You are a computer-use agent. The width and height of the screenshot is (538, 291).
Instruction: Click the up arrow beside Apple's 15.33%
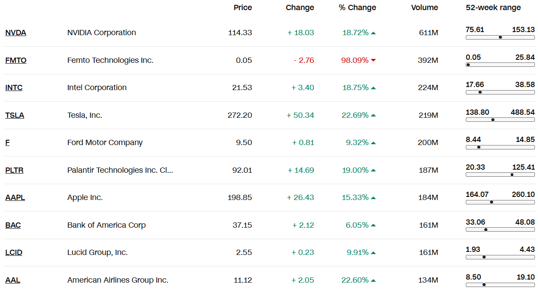[373, 198]
